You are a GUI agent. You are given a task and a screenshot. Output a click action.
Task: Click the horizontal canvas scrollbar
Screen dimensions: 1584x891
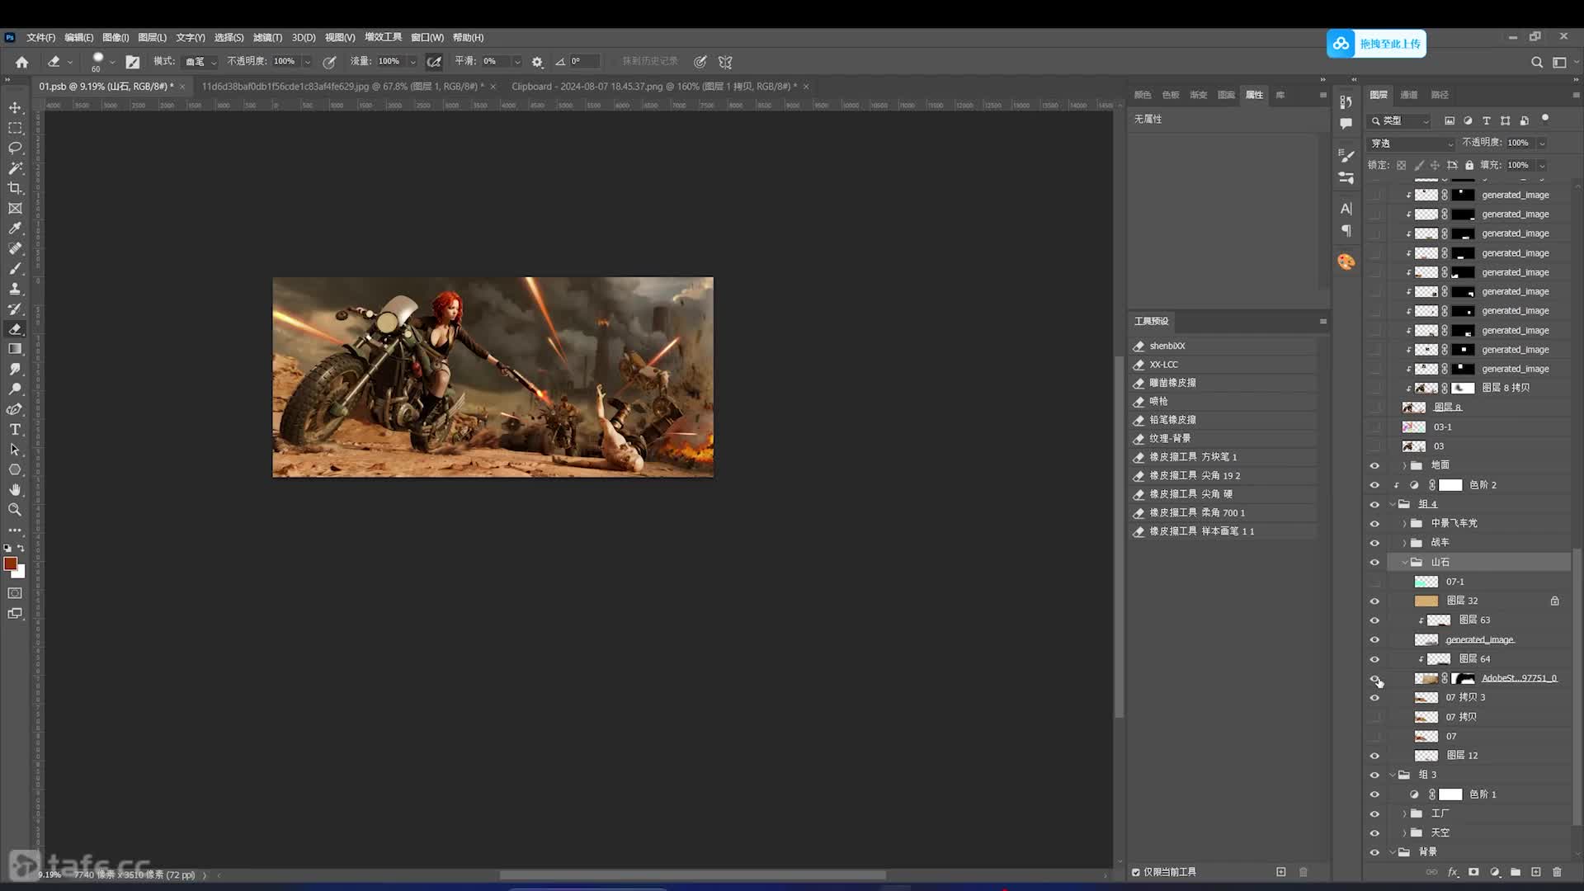tap(693, 875)
